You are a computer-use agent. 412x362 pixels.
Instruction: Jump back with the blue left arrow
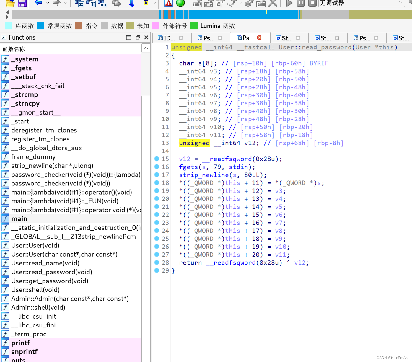point(38,3)
